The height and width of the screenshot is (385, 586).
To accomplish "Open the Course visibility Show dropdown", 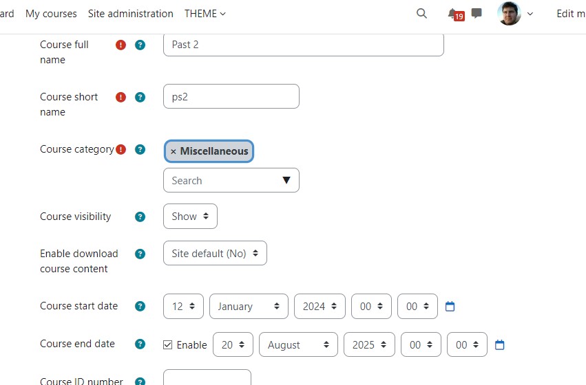I will coord(190,217).
